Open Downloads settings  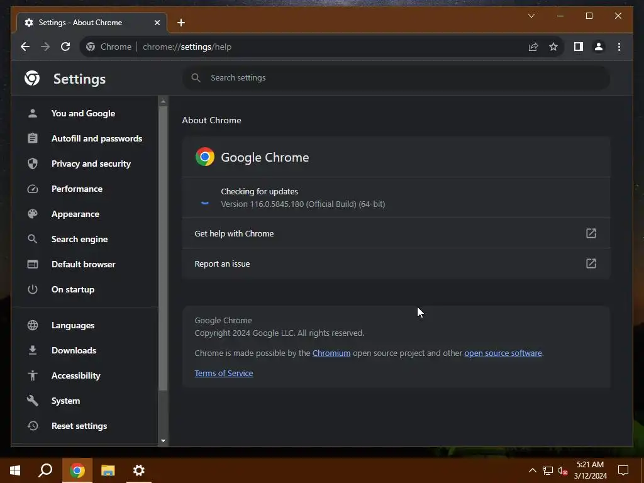tap(74, 350)
